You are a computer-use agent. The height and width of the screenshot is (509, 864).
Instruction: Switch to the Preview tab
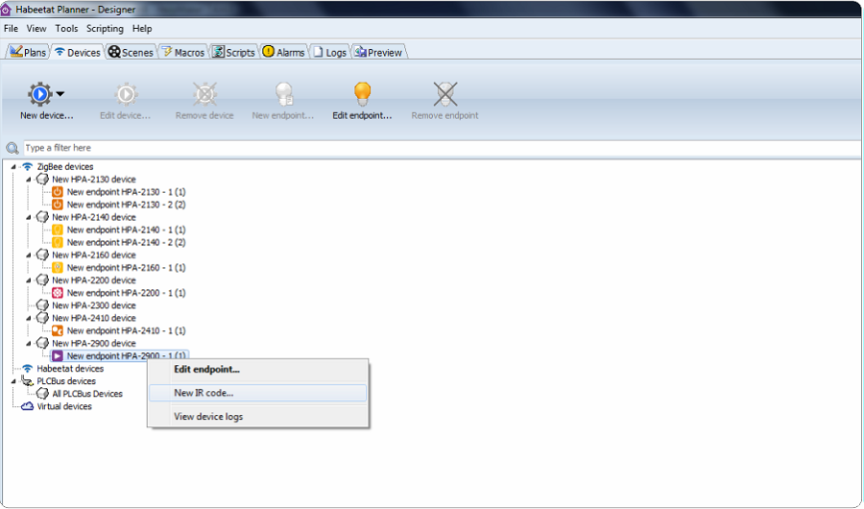(378, 52)
